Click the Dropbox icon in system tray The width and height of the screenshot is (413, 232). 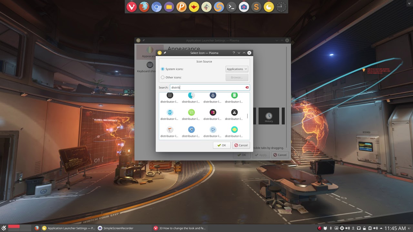(325, 228)
